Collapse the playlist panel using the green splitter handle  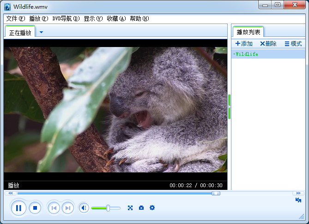[229, 106]
